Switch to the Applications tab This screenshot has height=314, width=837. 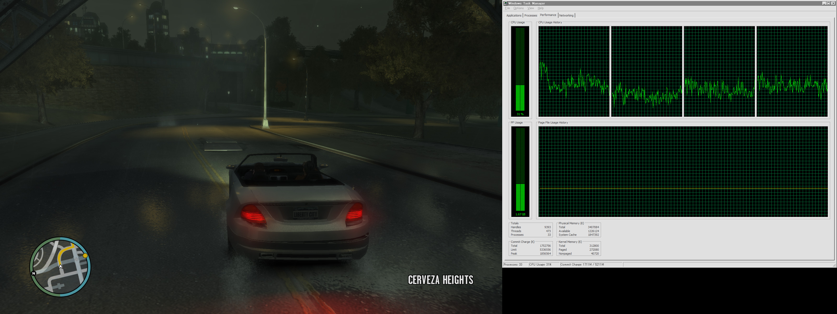click(x=514, y=15)
